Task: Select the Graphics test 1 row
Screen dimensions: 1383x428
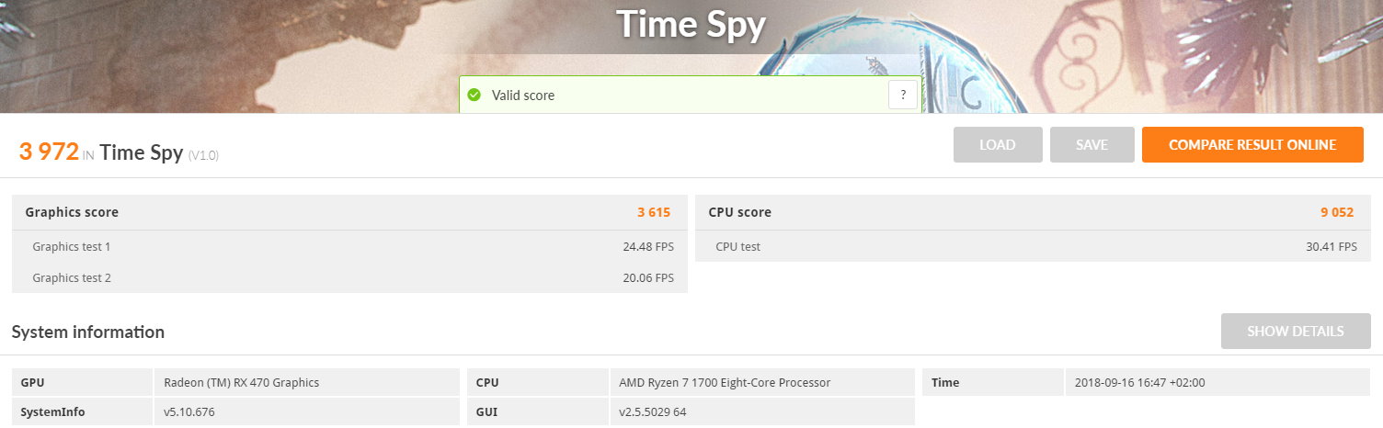Action: (x=349, y=246)
